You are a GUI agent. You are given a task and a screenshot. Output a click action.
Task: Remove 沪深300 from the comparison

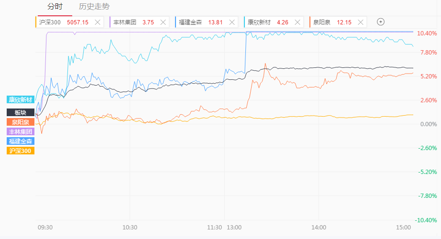[x=98, y=22]
